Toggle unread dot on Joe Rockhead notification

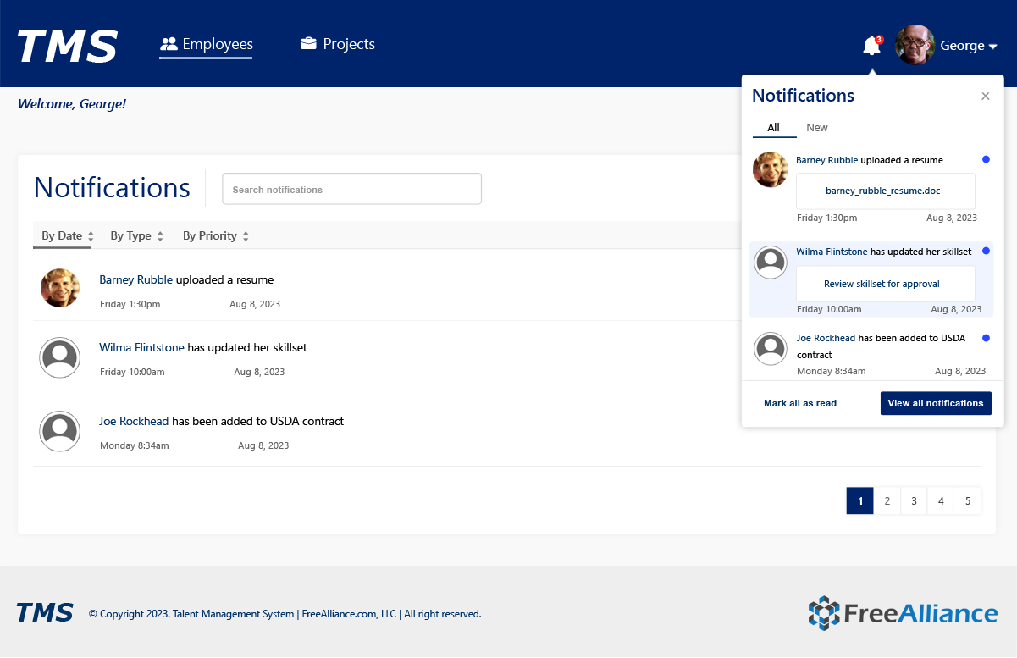point(986,338)
